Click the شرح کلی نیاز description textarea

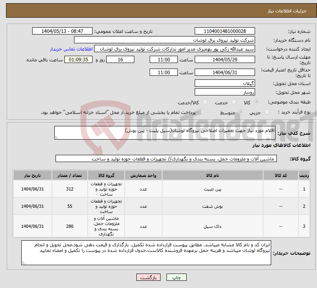tap(165, 133)
